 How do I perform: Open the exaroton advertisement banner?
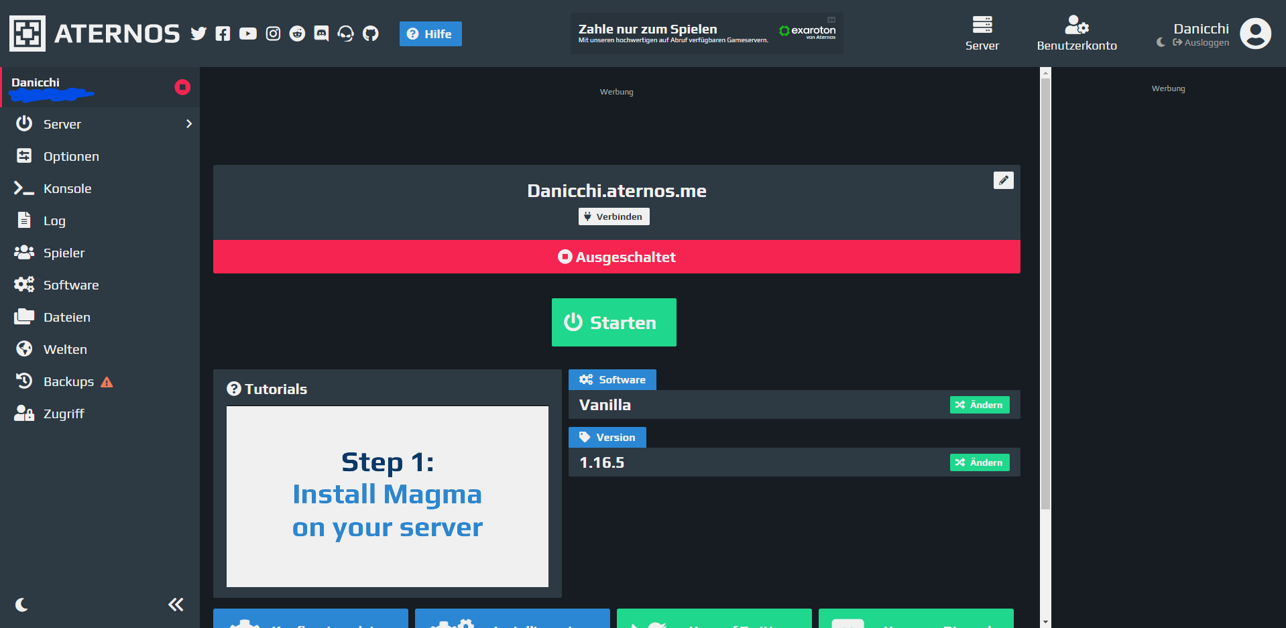point(707,34)
